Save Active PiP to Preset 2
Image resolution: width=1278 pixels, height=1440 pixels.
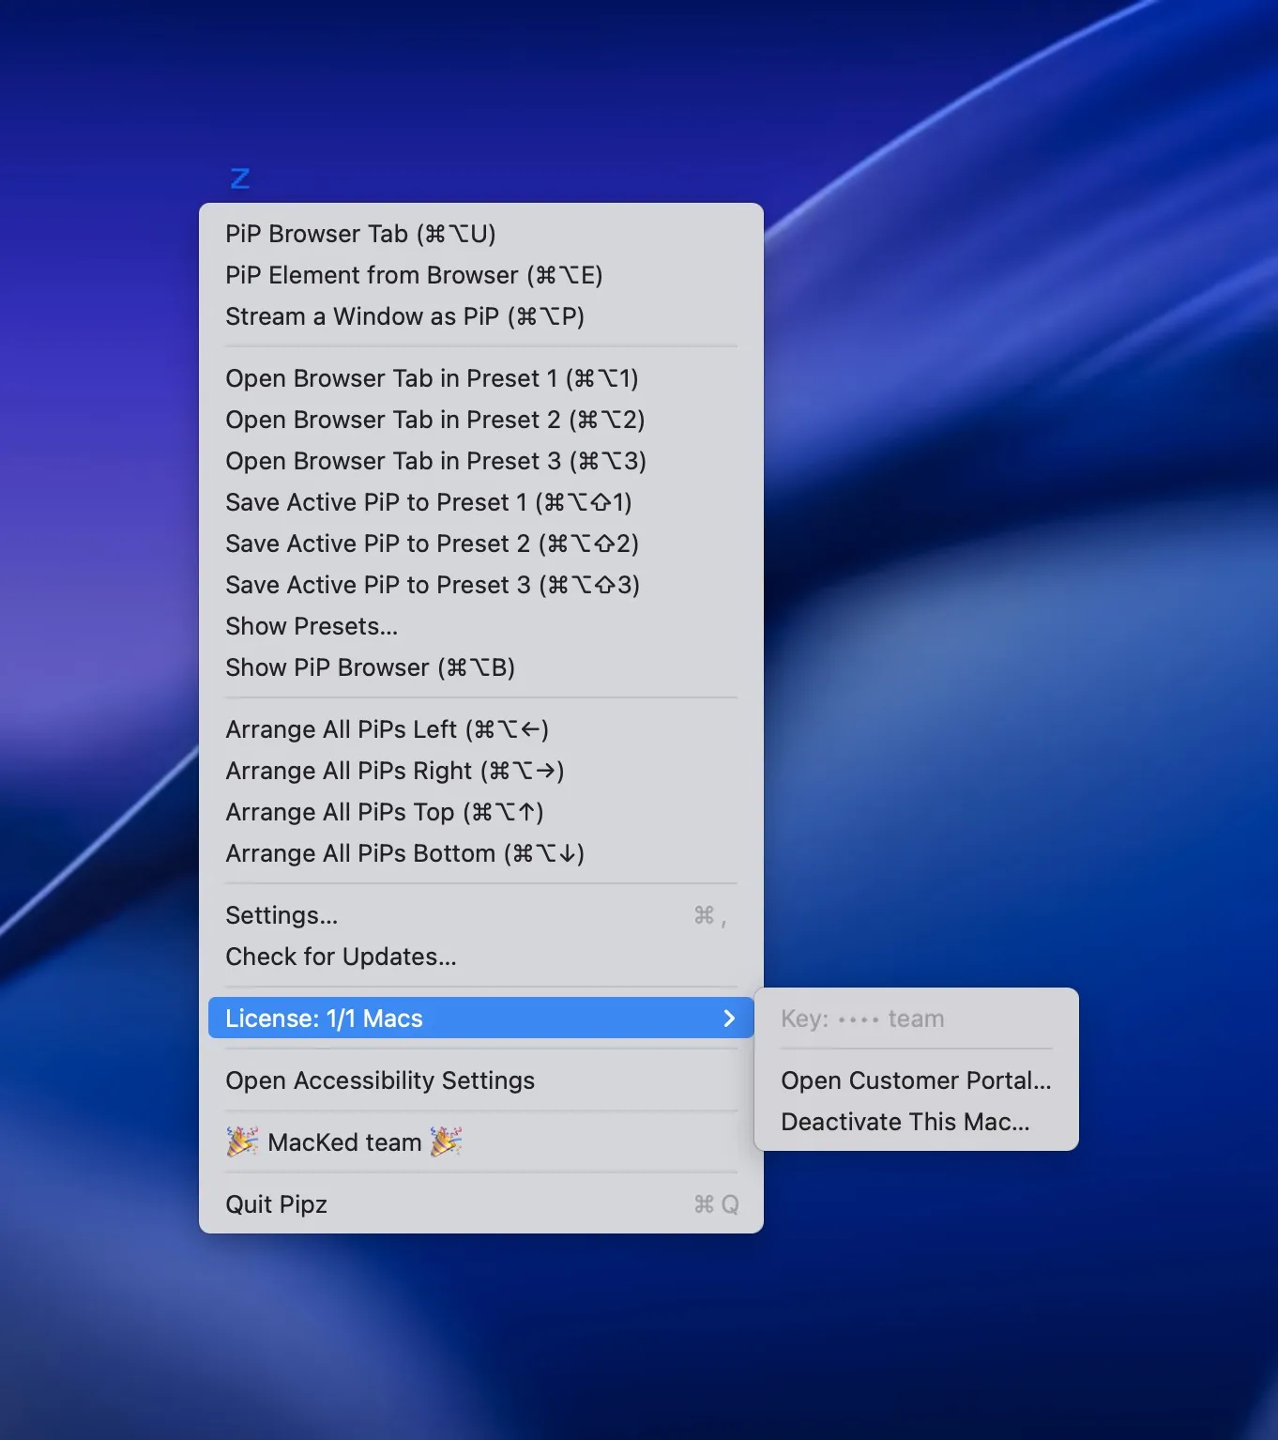pyautogui.click(x=481, y=544)
